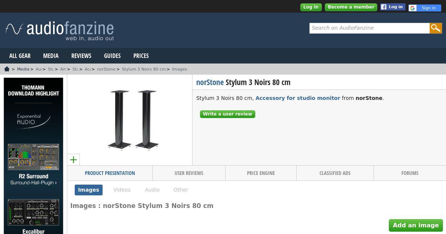The height and width of the screenshot is (234, 446).
Task: Switch to USER REVIEWS tab
Action: point(189,173)
